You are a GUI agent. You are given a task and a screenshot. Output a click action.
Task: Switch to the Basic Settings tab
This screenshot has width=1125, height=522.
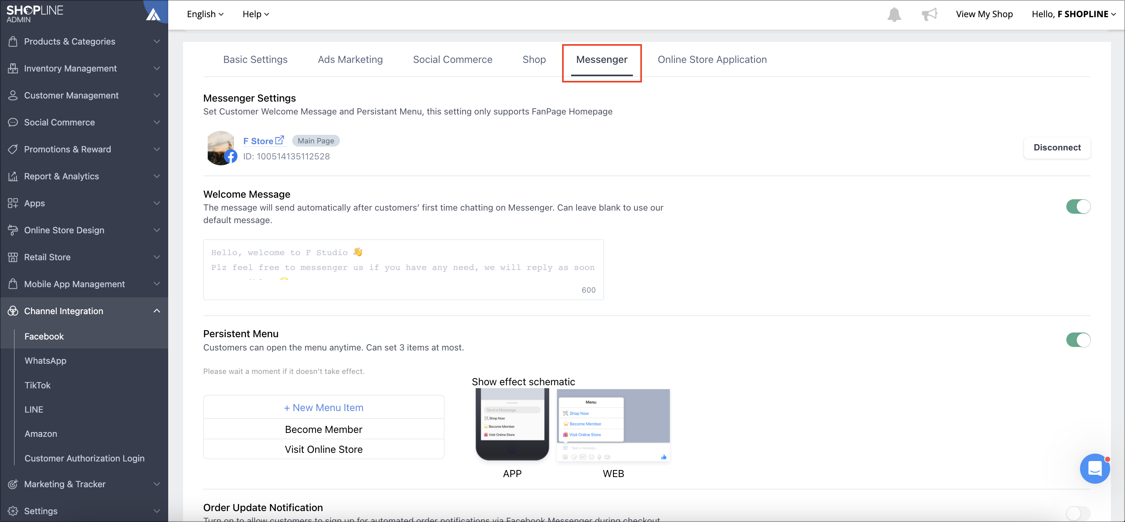(255, 60)
